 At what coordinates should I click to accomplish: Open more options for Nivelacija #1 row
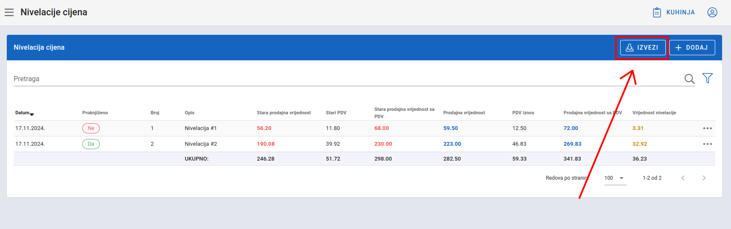click(x=708, y=128)
